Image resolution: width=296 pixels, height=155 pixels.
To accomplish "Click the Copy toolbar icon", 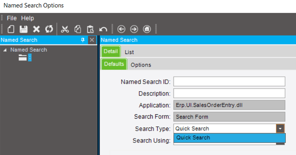I will click(78, 29).
